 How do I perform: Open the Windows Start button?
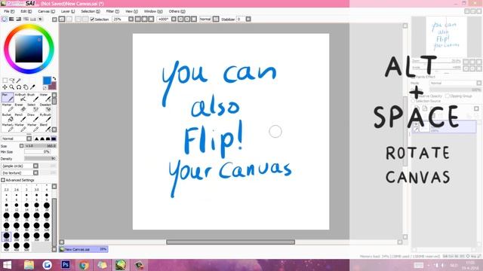tap(7, 265)
